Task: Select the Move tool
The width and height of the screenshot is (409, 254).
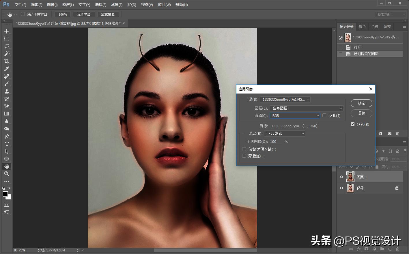Action: click(7, 31)
